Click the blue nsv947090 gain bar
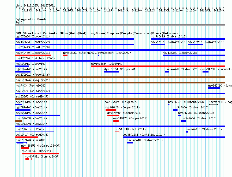The image size is (232, 177). point(214,88)
